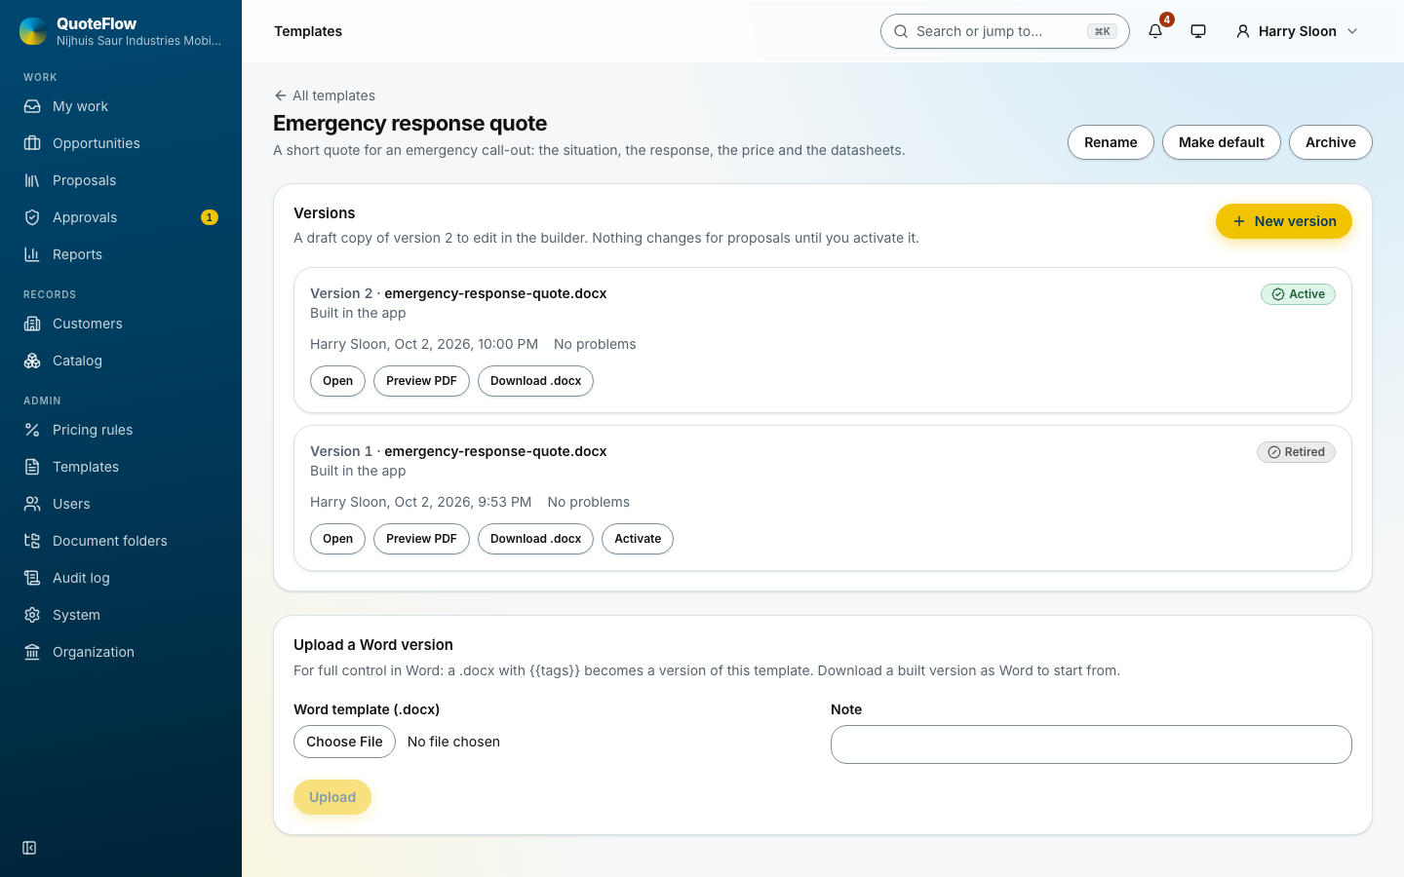Focus the Note input field
The height and width of the screenshot is (877, 1404).
[x=1091, y=744]
